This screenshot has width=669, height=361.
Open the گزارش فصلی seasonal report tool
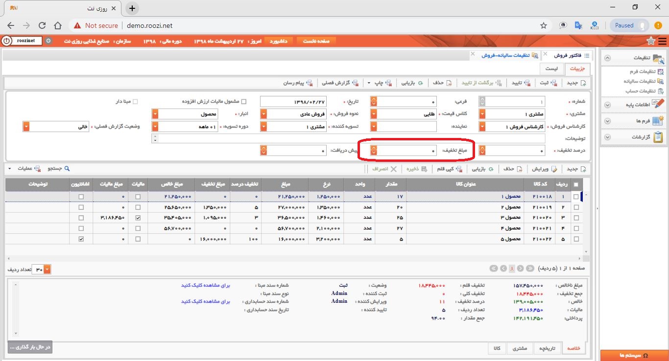pyautogui.click(x=339, y=83)
